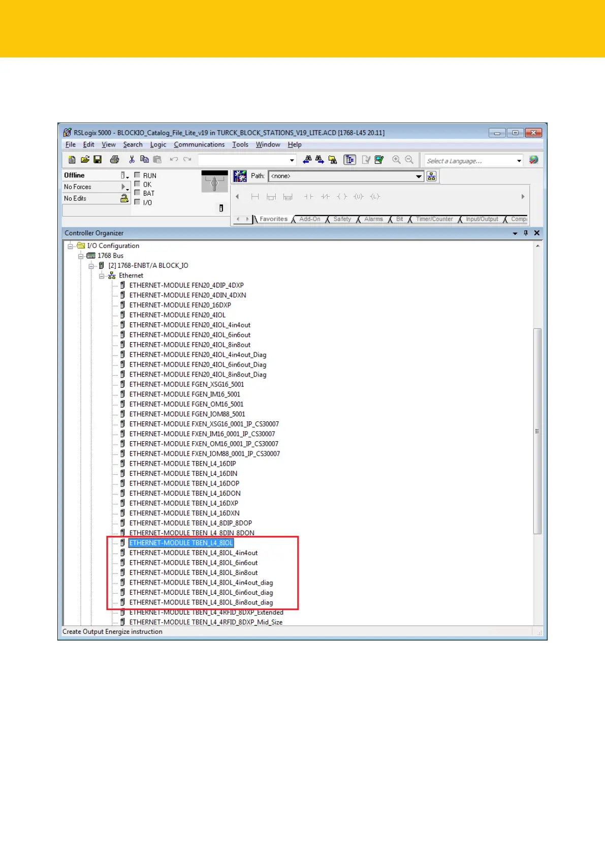Image resolution: width=605 pixels, height=856 pixels.
Task: Click the Paste clipboard icon
Action: (x=157, y=160)
